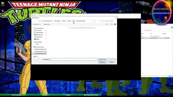This screenshot has height=97, width=173.
Task: Click the "Сеть" network icon in sidebar
Action: pyautogui.click(x=34, y=56)
